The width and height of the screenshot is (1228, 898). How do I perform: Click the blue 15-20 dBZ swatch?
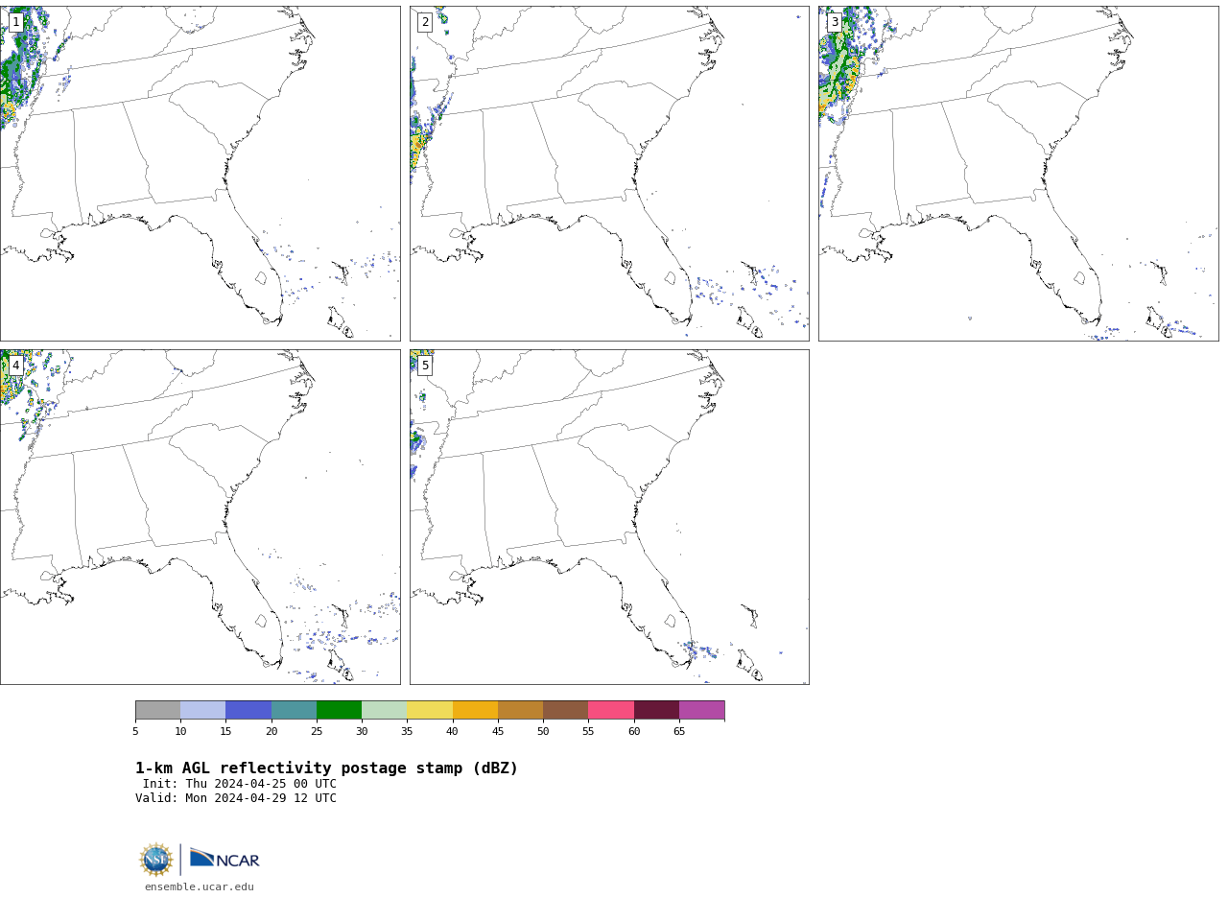point(248,710)
